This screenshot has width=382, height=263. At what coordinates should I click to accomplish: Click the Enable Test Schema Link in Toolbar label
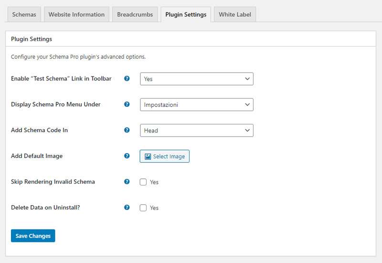coord(61,78)
